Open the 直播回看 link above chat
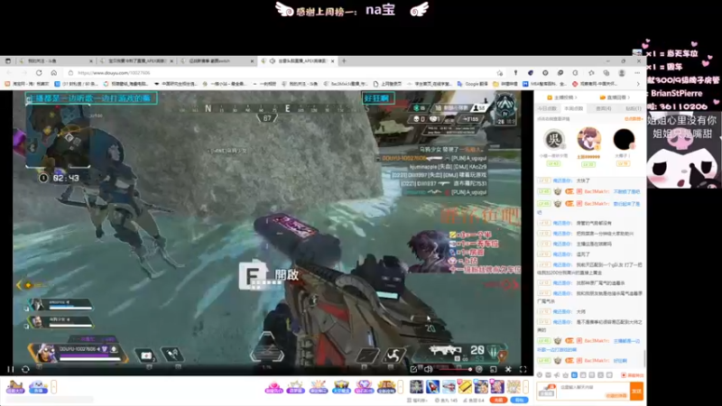722x406 pixels. (x=615, y=97)
